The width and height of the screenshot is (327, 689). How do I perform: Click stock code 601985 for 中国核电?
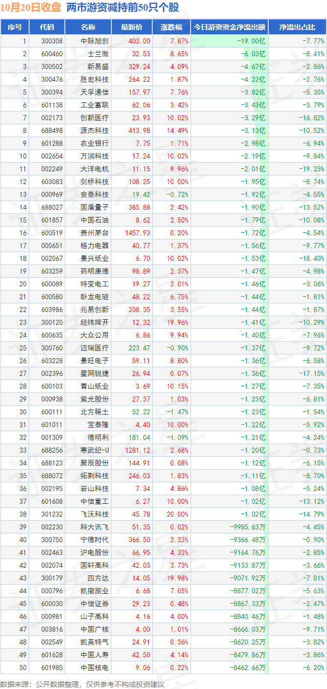pos(52,668)
